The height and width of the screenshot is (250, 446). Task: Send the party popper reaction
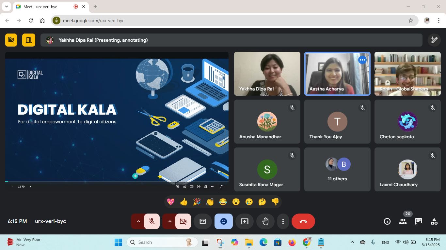pos(197,202)
